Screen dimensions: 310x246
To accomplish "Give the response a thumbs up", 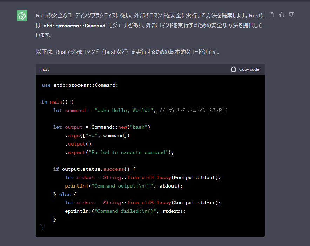I will [x=282, y=15].
